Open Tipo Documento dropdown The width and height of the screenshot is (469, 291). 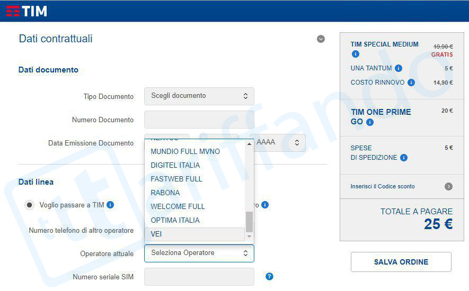pos(199,96)
